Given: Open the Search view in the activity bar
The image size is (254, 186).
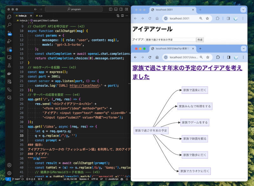Looking at the screenshot, I should tap(9, 24).
